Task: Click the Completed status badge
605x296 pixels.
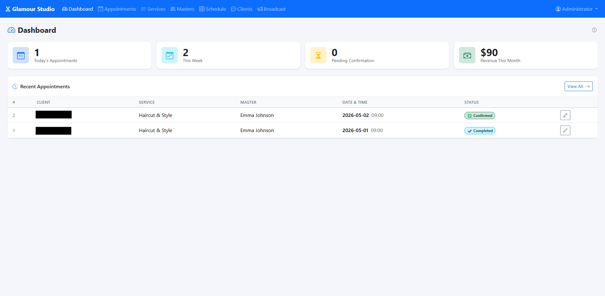Action: pos(480,131)
